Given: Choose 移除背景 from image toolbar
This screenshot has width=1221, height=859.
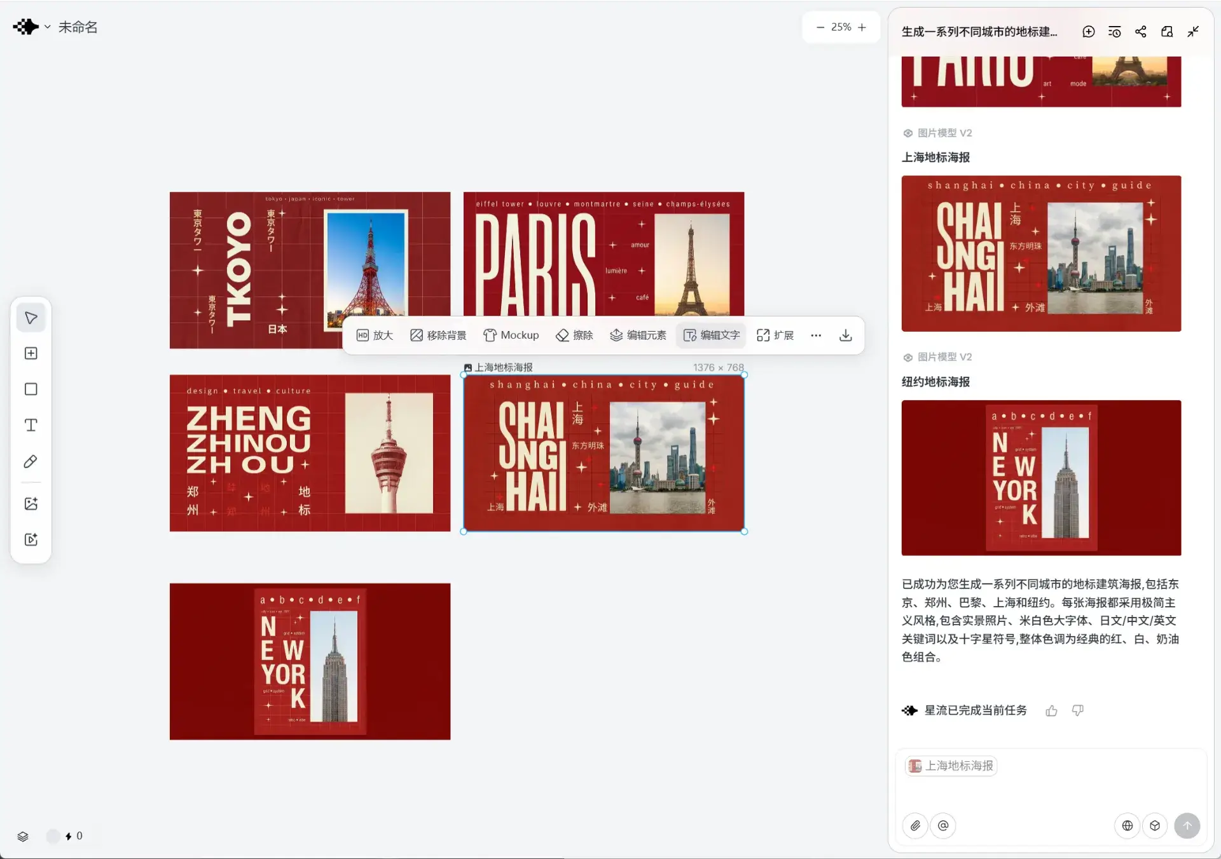Looking at the screenshot, I should click(x=438, y=335).
